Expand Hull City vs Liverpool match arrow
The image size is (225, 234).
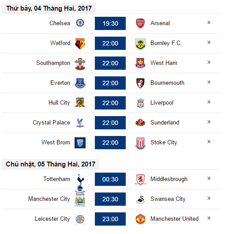[x=209, y=102]
